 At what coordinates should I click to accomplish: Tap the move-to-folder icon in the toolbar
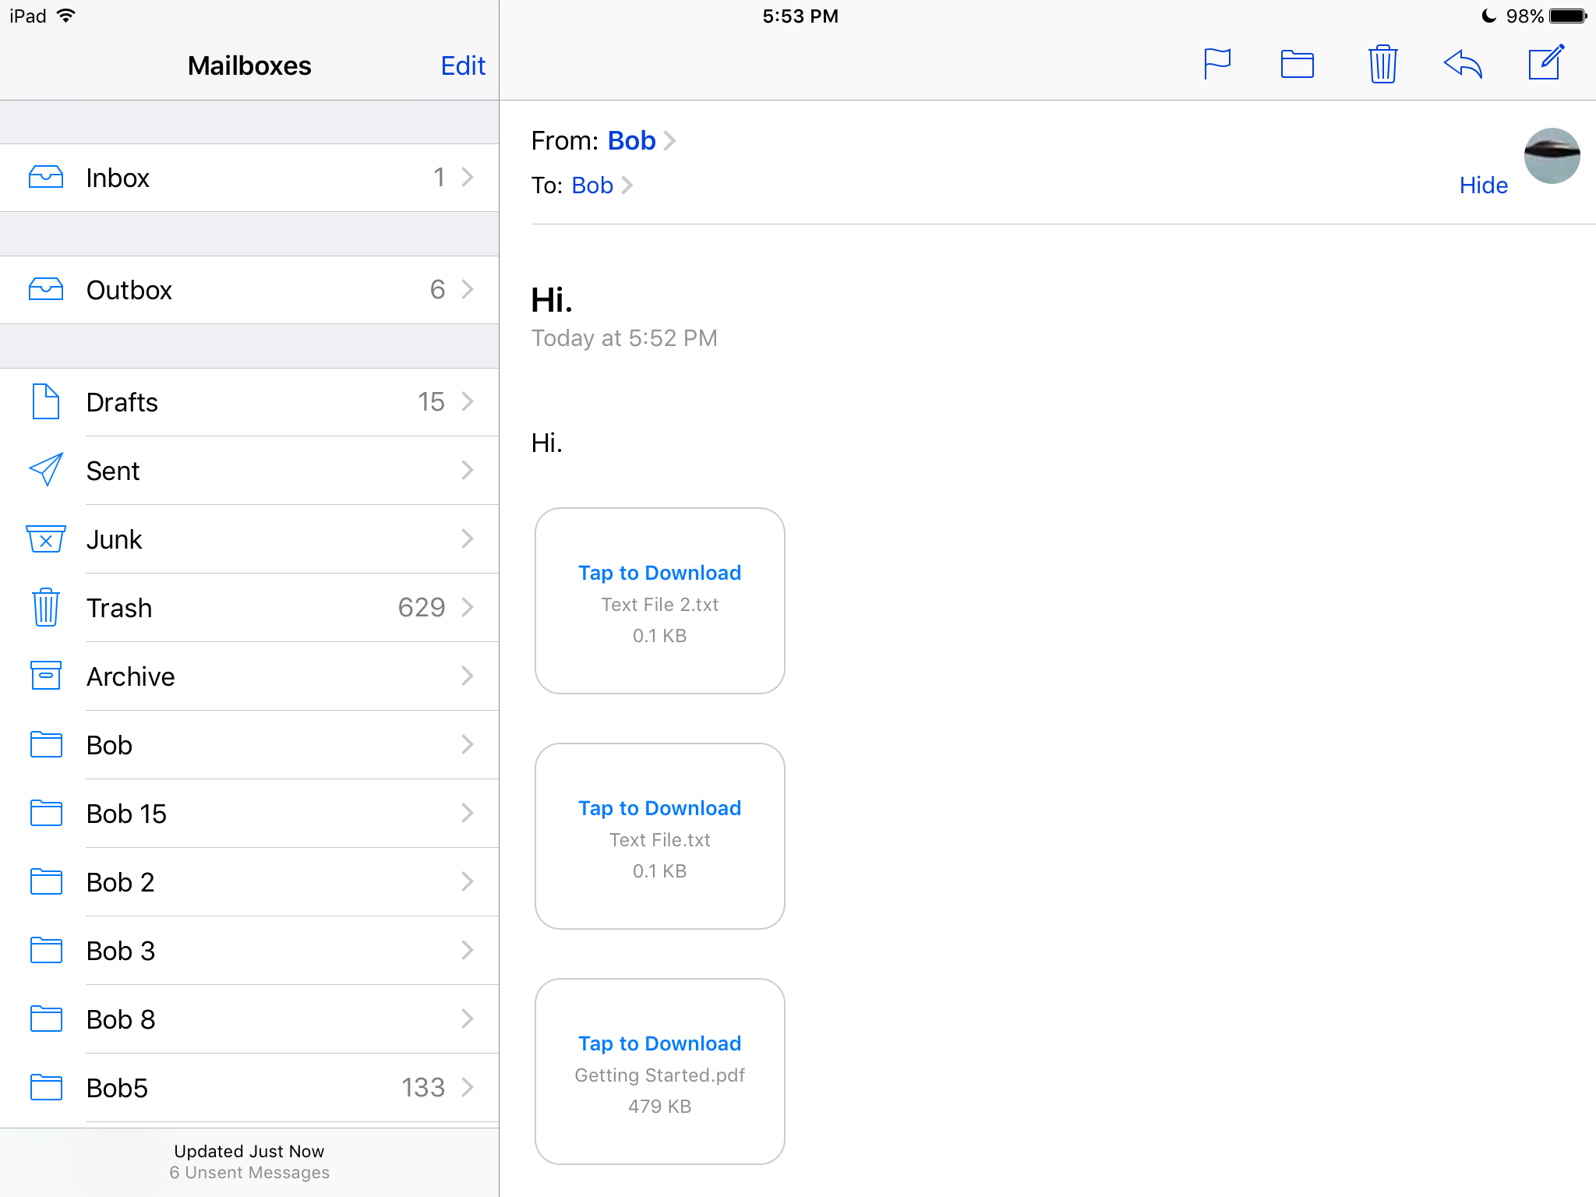click(x=1298, y=64)
